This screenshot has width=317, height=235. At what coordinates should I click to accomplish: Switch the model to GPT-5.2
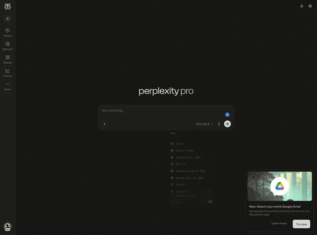pyautogui.click(x=180, y=164)
